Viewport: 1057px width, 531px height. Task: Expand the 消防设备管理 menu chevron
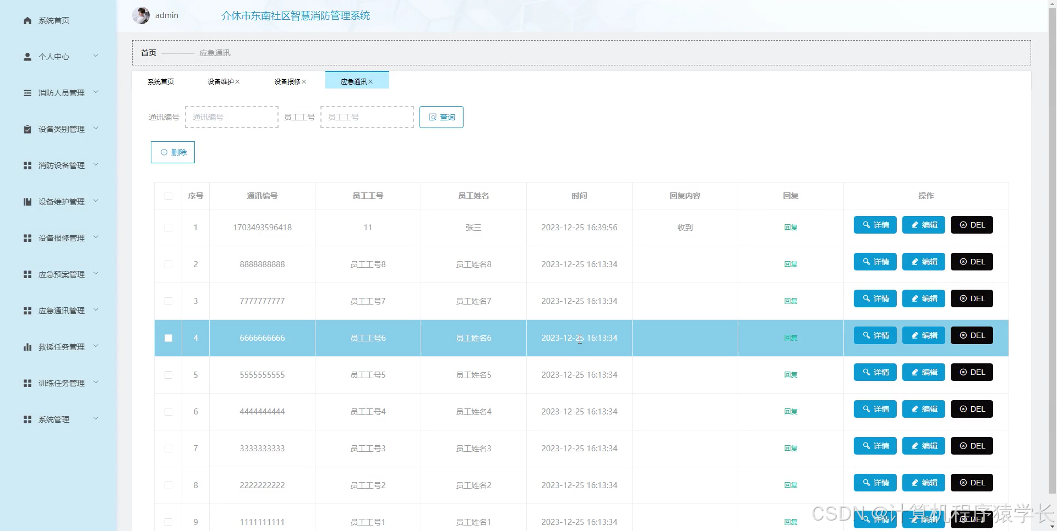point(96,165)
